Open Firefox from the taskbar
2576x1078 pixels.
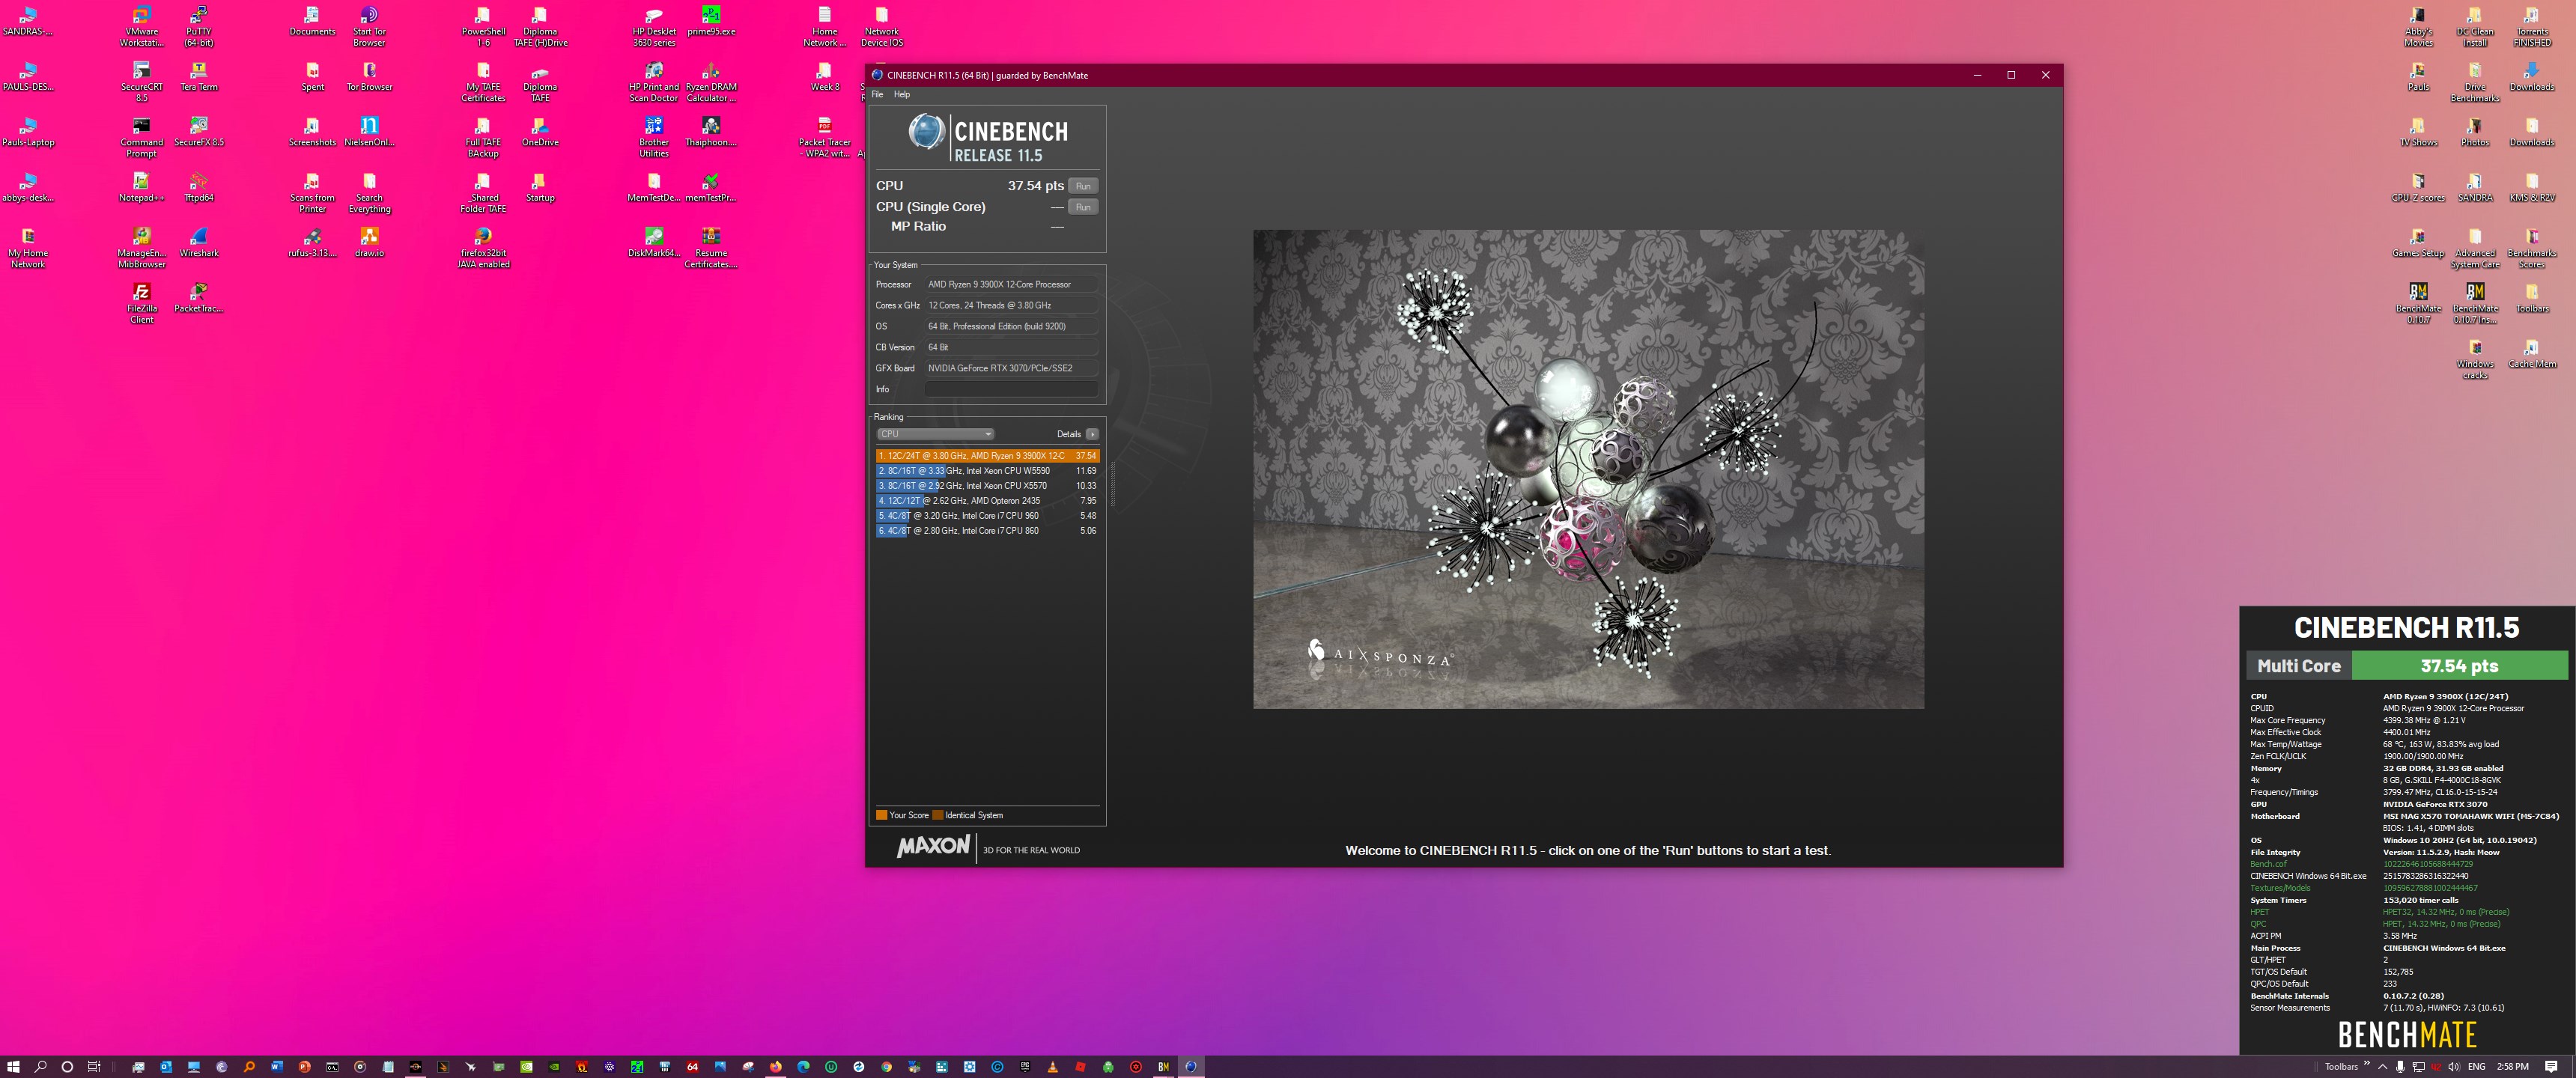[x=775, y=1067]
